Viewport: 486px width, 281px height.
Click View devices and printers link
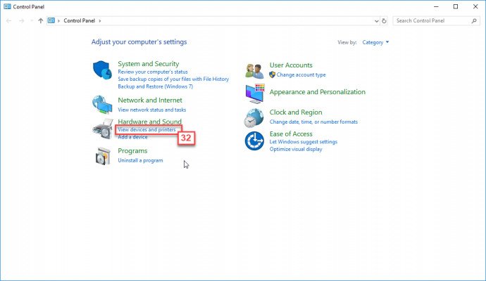click(x=147, y=129)
